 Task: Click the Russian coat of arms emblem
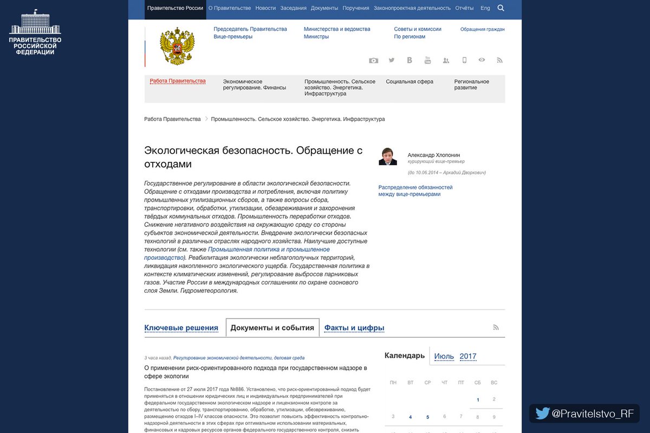177,47
